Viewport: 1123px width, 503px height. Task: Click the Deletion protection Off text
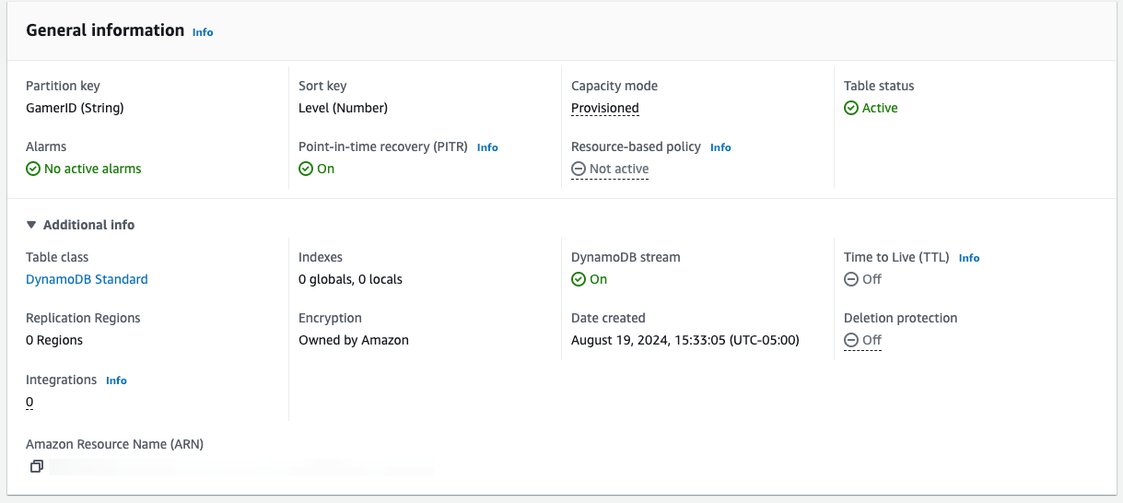tap(871, 340)
